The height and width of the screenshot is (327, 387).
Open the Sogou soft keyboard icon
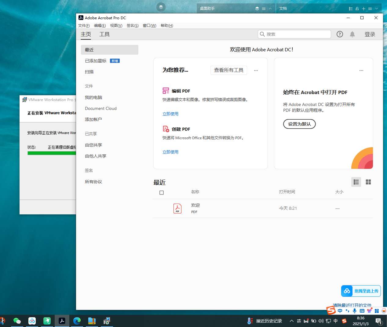tap(362, 311)
